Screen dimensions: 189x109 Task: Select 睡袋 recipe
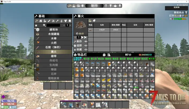pyautogui.click(x=53, y=69)
